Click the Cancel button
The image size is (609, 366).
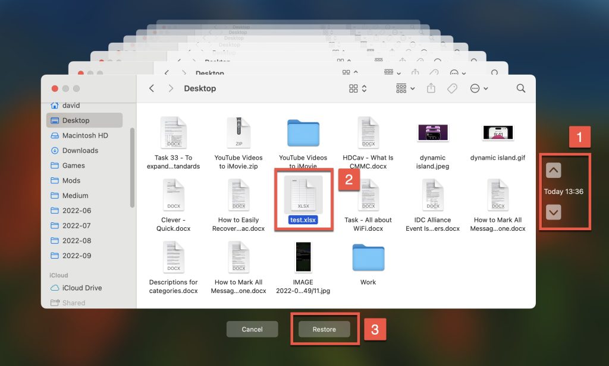tap(252, 329)
